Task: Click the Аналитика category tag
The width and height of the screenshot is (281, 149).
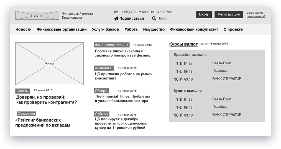Action: (x=104, y=68)
